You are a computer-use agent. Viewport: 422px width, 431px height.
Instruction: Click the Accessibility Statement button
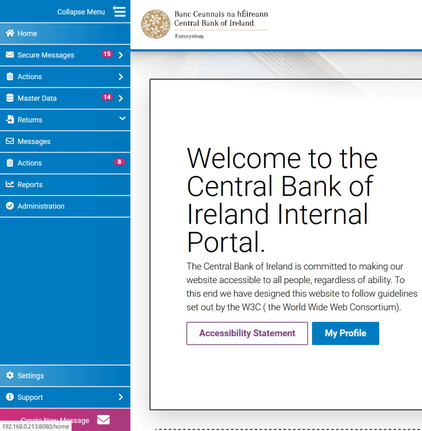click(x=247, y=333)
